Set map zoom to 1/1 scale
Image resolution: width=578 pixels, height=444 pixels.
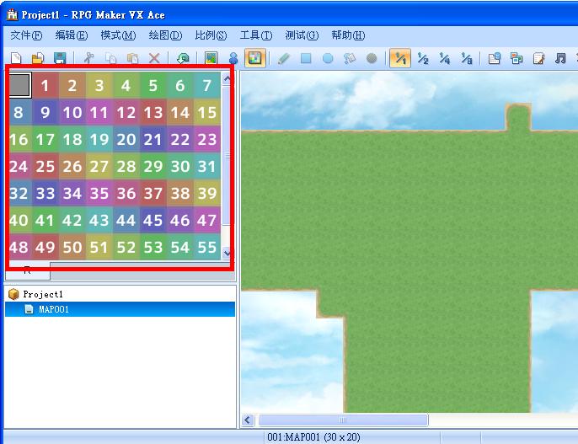click(x=400, y=58)
